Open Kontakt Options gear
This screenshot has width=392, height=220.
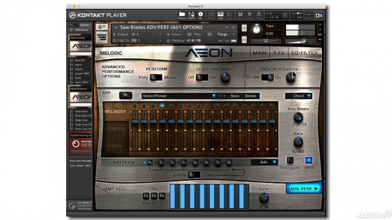click(x=249, y=15)
